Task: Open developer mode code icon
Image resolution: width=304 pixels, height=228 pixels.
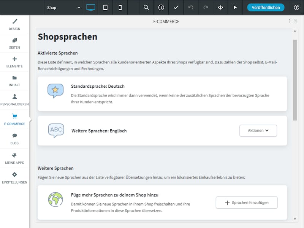Action: (x=220, y=8)
